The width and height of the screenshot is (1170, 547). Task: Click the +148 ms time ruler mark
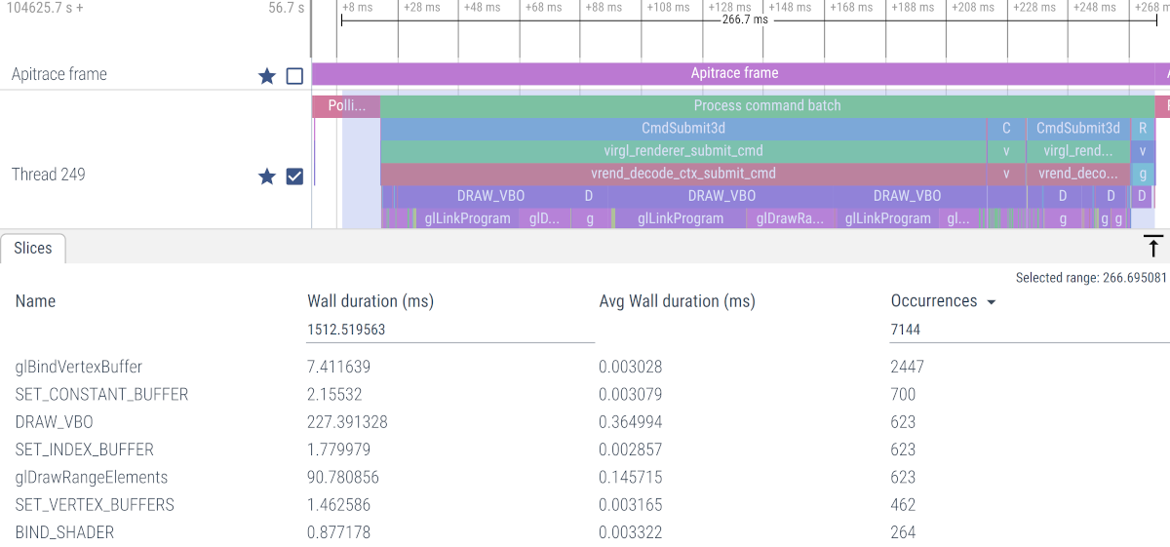(790, 7)
